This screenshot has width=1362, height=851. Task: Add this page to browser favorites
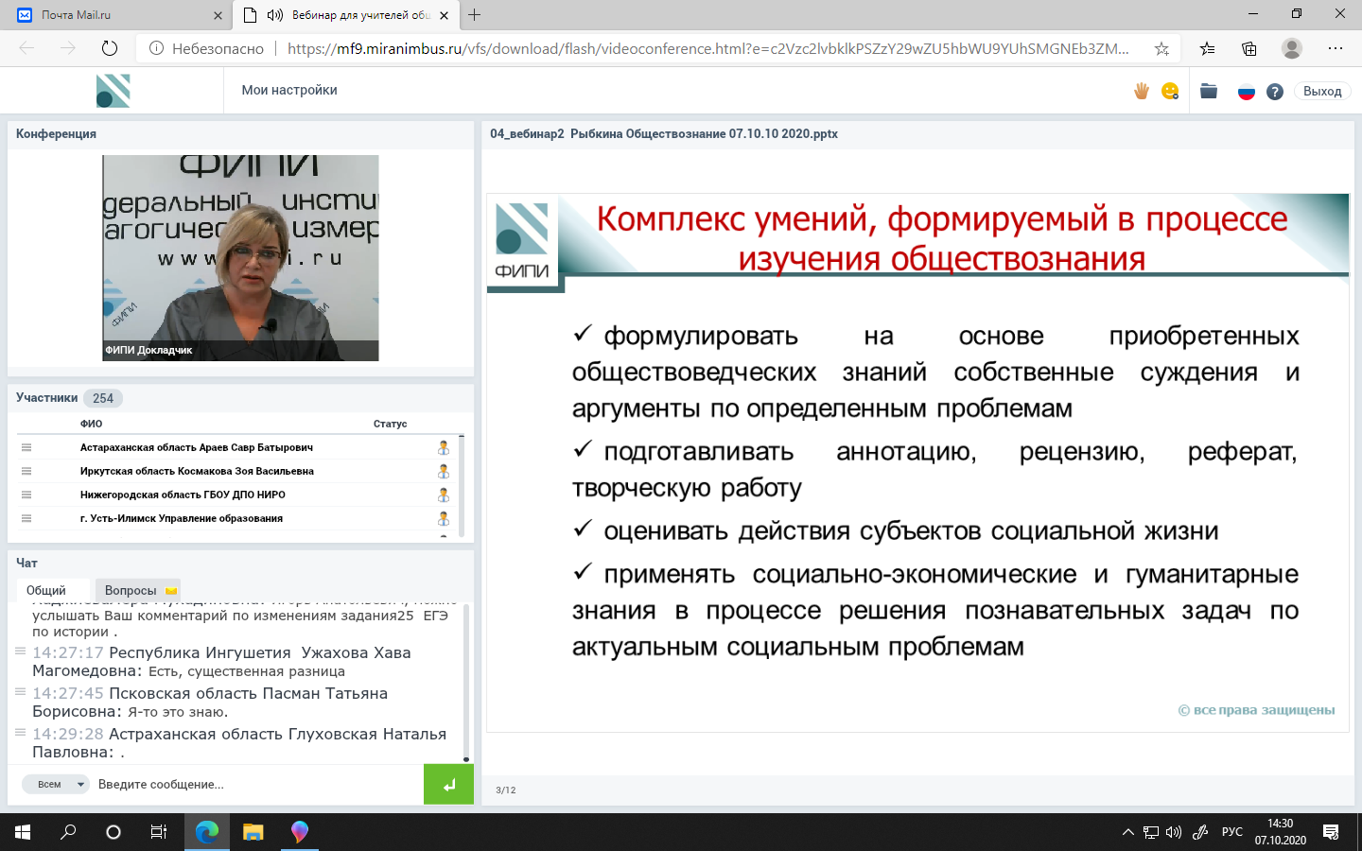pos(1161,48)
